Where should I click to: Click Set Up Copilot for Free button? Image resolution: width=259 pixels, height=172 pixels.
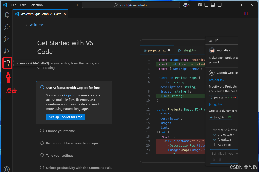click(66, 117)
